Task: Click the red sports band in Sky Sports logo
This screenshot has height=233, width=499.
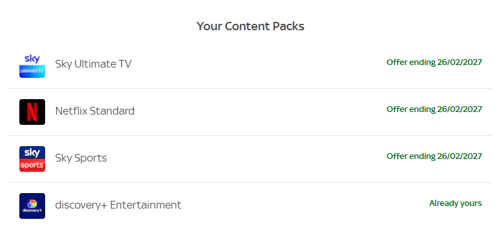Action: pos(32,165)
